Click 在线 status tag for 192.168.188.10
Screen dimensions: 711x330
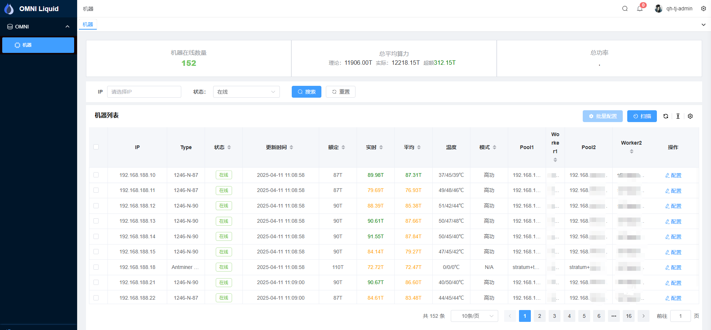(x=224, y=175)
